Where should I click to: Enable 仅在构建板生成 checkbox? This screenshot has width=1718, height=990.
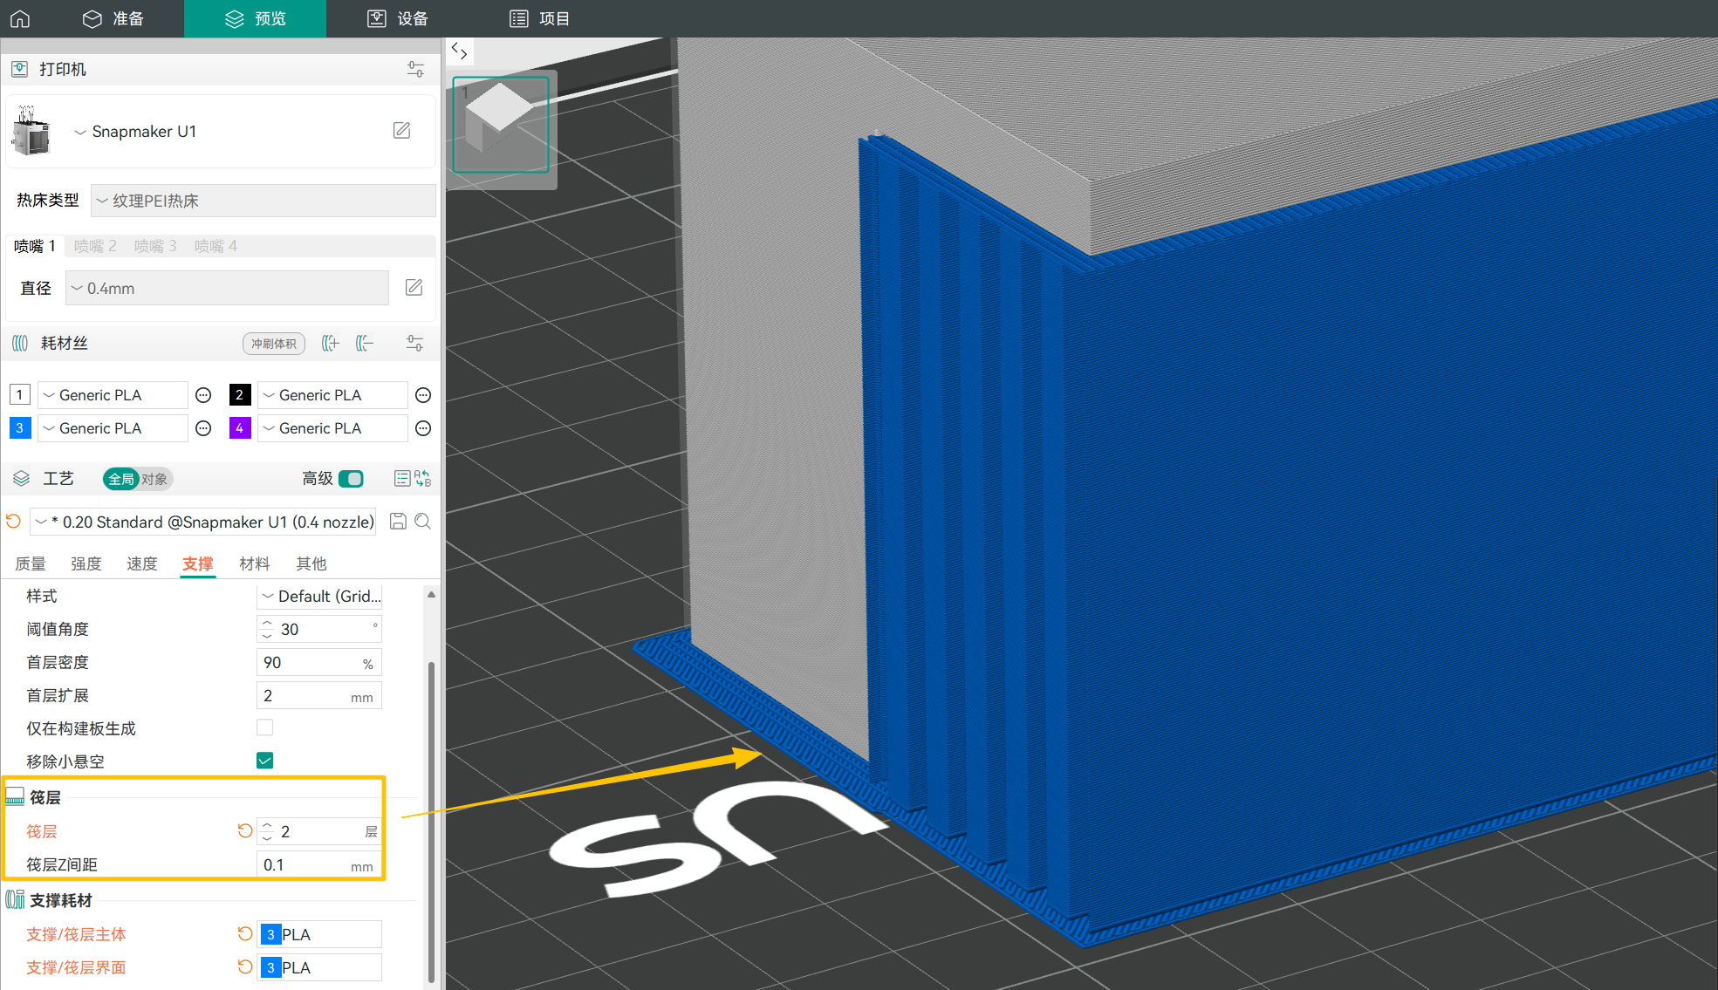265,727
